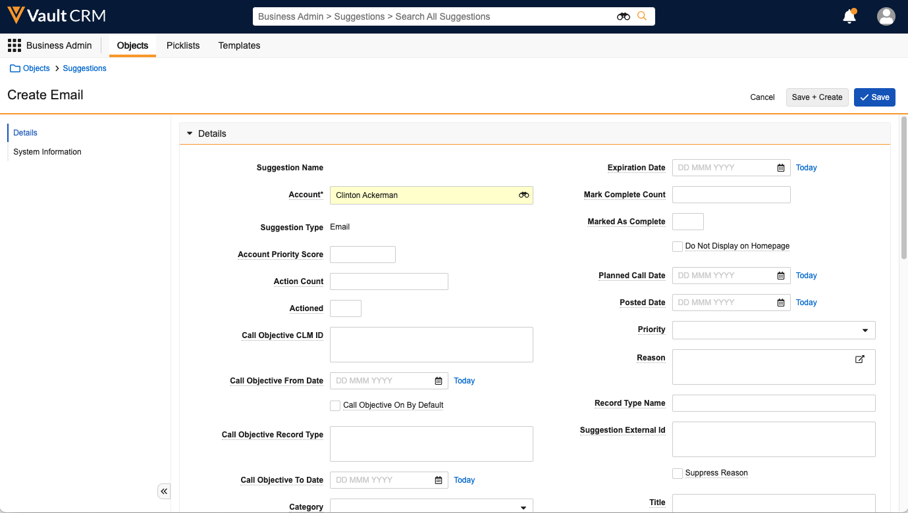This screenshot has width=908, height=513.
Task: Click the Save + Create button
Action: (x=816, y=97)
